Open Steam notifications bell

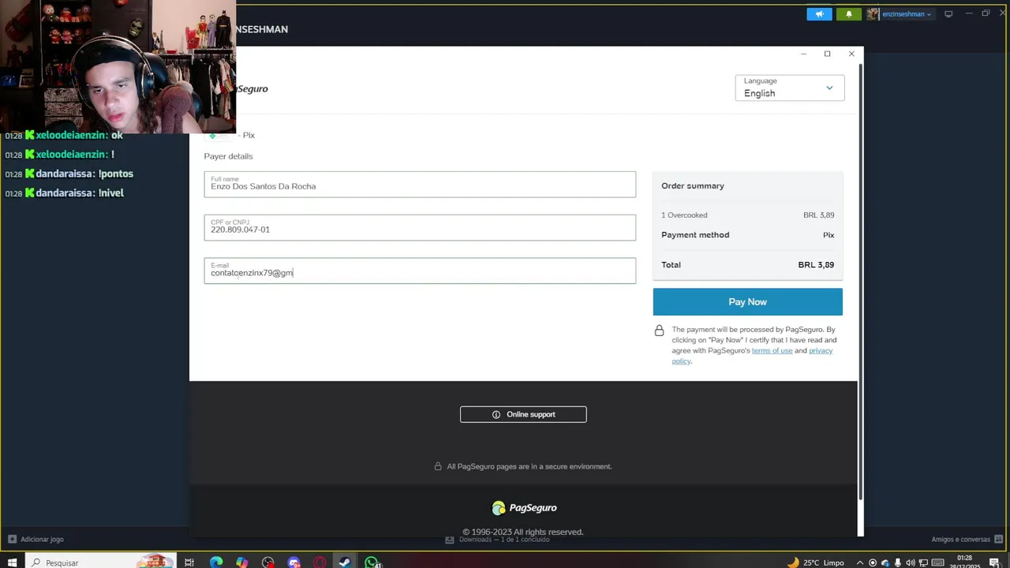849,14
